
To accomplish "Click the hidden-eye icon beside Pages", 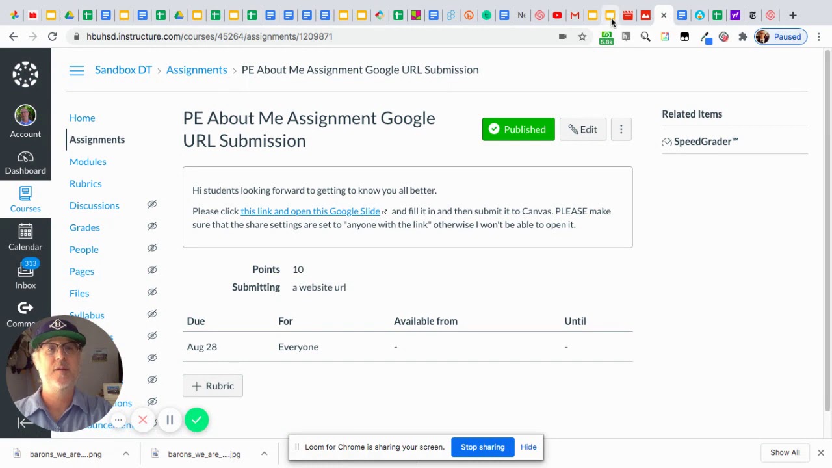I will (x=152, y=270).
